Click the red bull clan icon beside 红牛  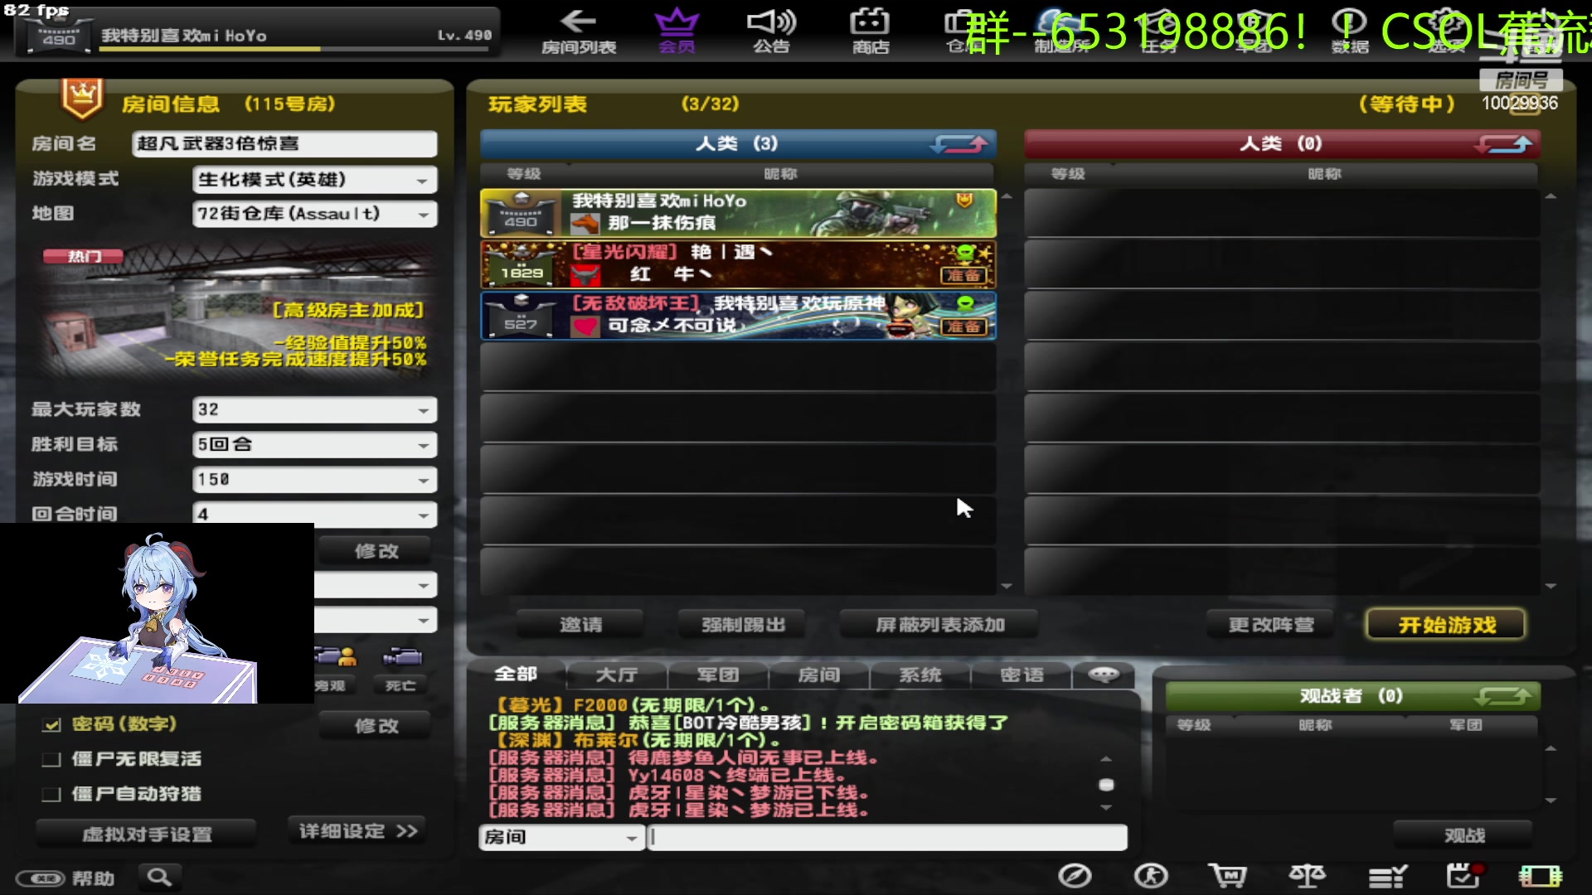click(585, 274)
